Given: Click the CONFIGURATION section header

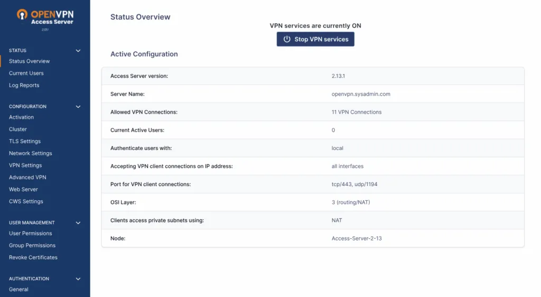Looking at the screenshot, I should point(27,107).
